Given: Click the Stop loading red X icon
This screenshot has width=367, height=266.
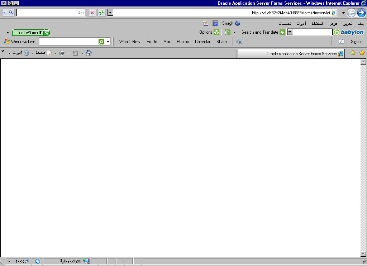Looking at the screenshot, I should (92, 13).
